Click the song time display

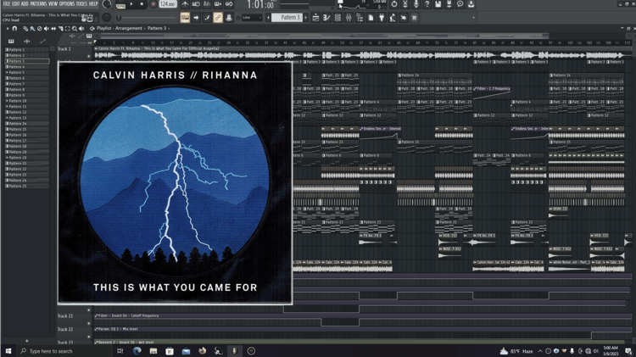(x=260, y=4)
